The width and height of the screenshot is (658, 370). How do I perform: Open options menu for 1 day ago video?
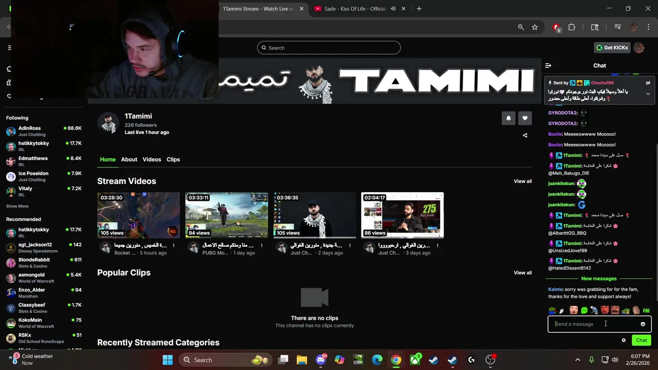tap(262, 246)
